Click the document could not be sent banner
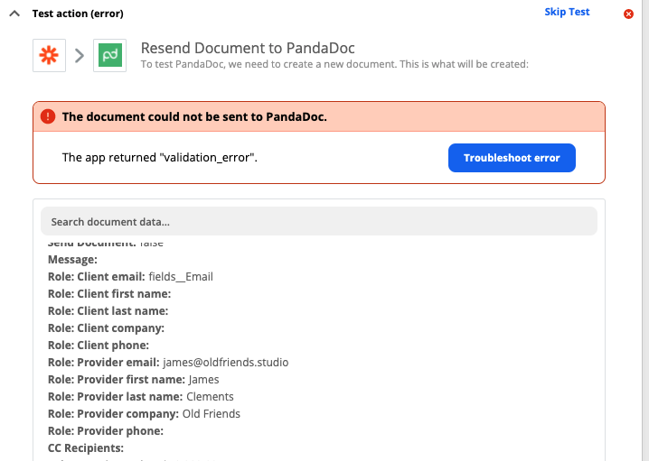649x461 pixels. click(x=319, y=116)
